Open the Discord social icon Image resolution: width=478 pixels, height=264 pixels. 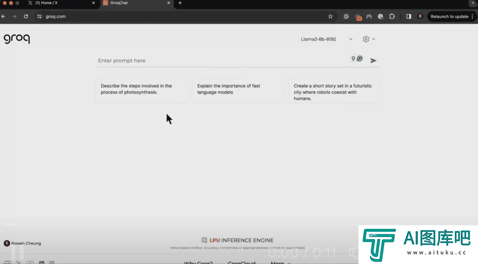point(8,262)
